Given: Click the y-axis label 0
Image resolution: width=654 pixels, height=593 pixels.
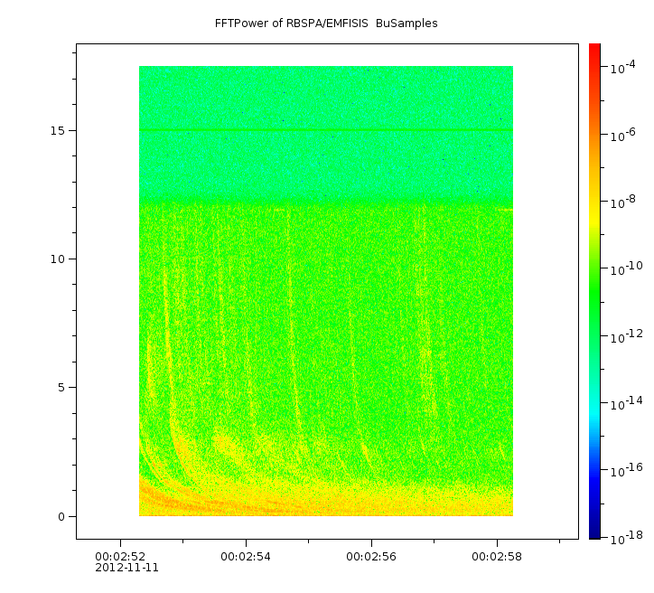Looking at the screenshot, I should pyautogui.click(x=61, y=517).
